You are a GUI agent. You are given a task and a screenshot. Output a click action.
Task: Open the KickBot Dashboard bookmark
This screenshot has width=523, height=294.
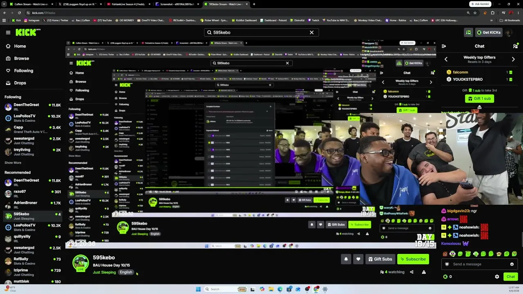click(x=244, y=20)
